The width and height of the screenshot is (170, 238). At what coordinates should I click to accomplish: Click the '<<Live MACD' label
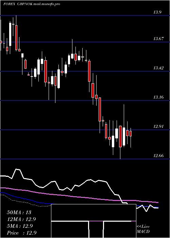click(143, 229)
